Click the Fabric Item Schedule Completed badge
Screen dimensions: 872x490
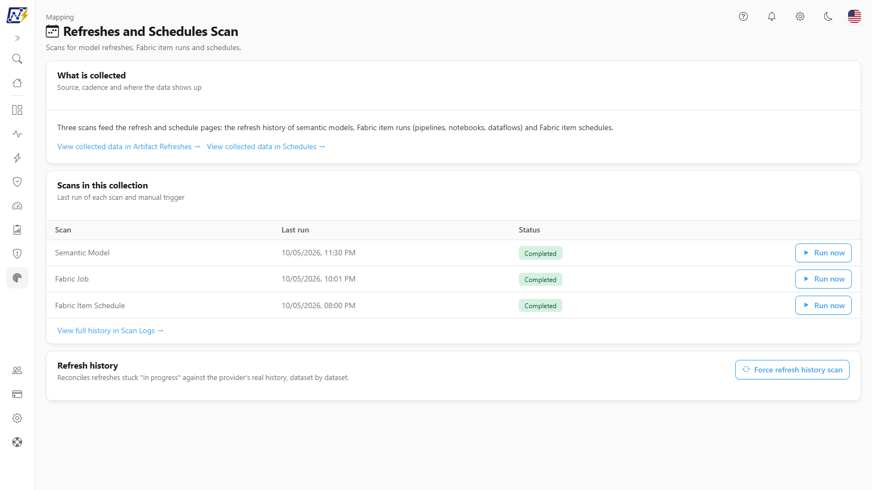(541, 305)
